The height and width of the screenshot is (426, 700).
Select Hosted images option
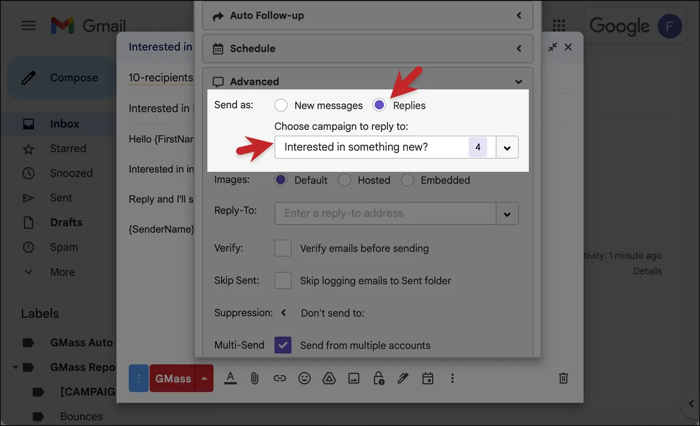tap(345, 180)
